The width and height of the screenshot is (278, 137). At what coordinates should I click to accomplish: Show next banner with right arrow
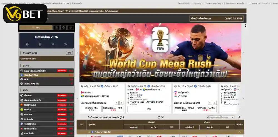pyautogui.click(x=243, y=53)
